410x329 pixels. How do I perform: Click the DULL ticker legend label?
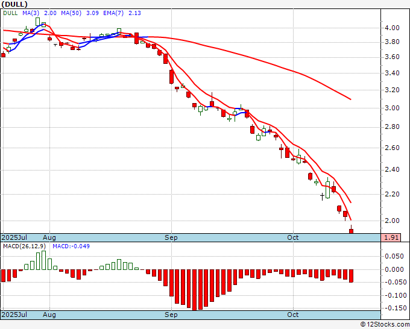tap(10, 13)
